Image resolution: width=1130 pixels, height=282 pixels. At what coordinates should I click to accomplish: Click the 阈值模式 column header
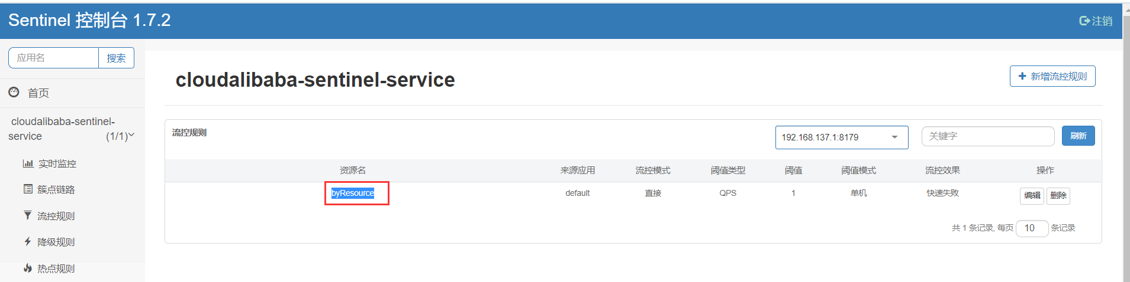859,170
